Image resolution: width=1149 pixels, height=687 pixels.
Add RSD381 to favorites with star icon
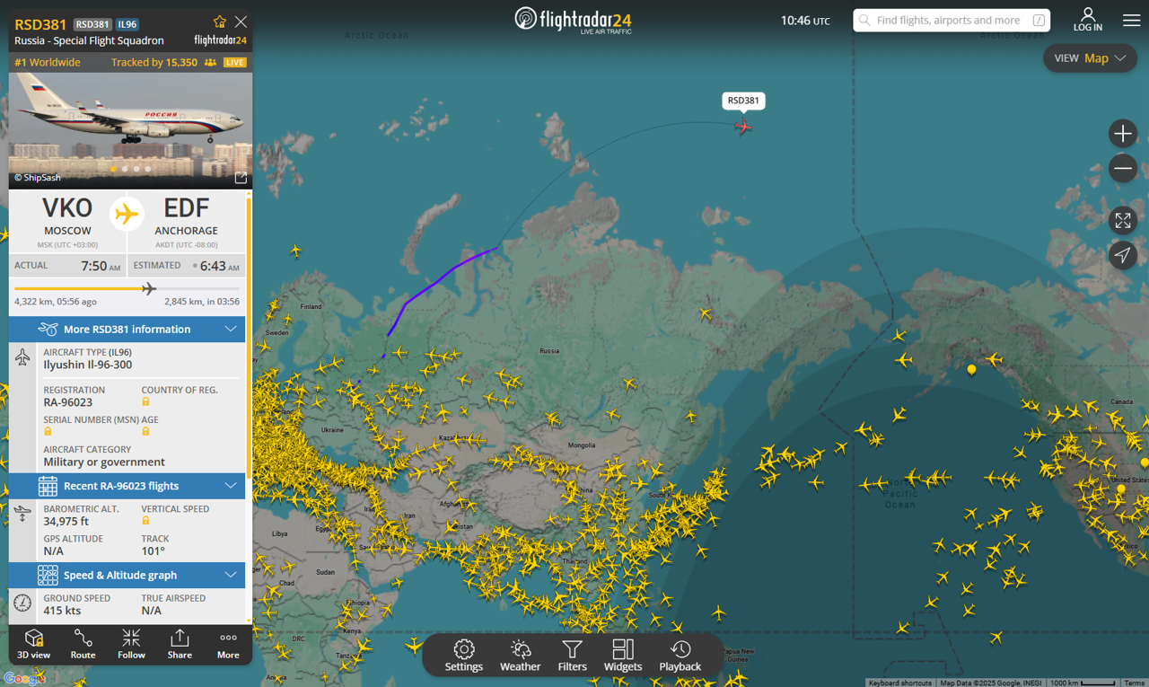[x=220, y=22]
